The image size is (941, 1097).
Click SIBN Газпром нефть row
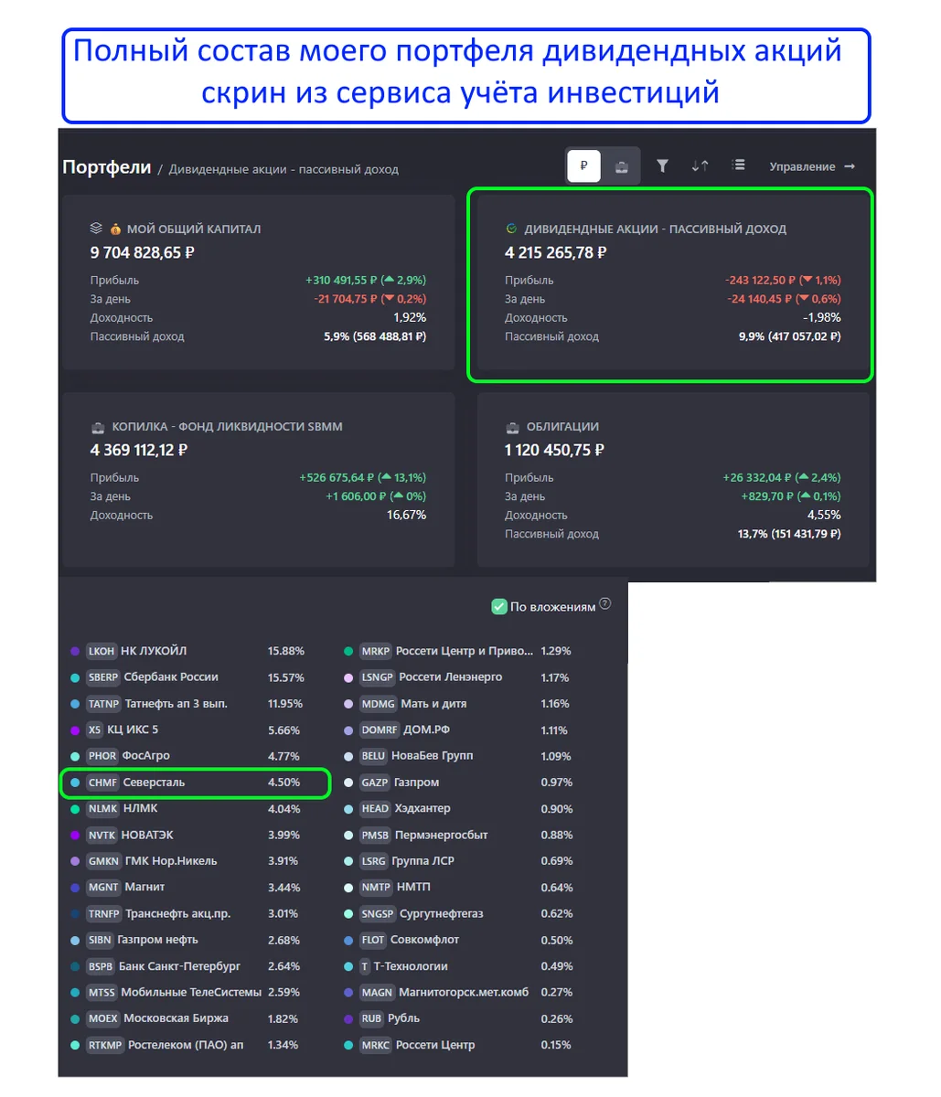[x=187, y=940]
